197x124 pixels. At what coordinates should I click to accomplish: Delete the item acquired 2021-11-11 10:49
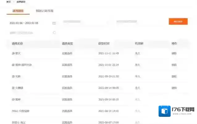(x=174, y=53)
